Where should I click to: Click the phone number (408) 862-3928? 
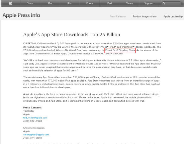pos(32,121)
